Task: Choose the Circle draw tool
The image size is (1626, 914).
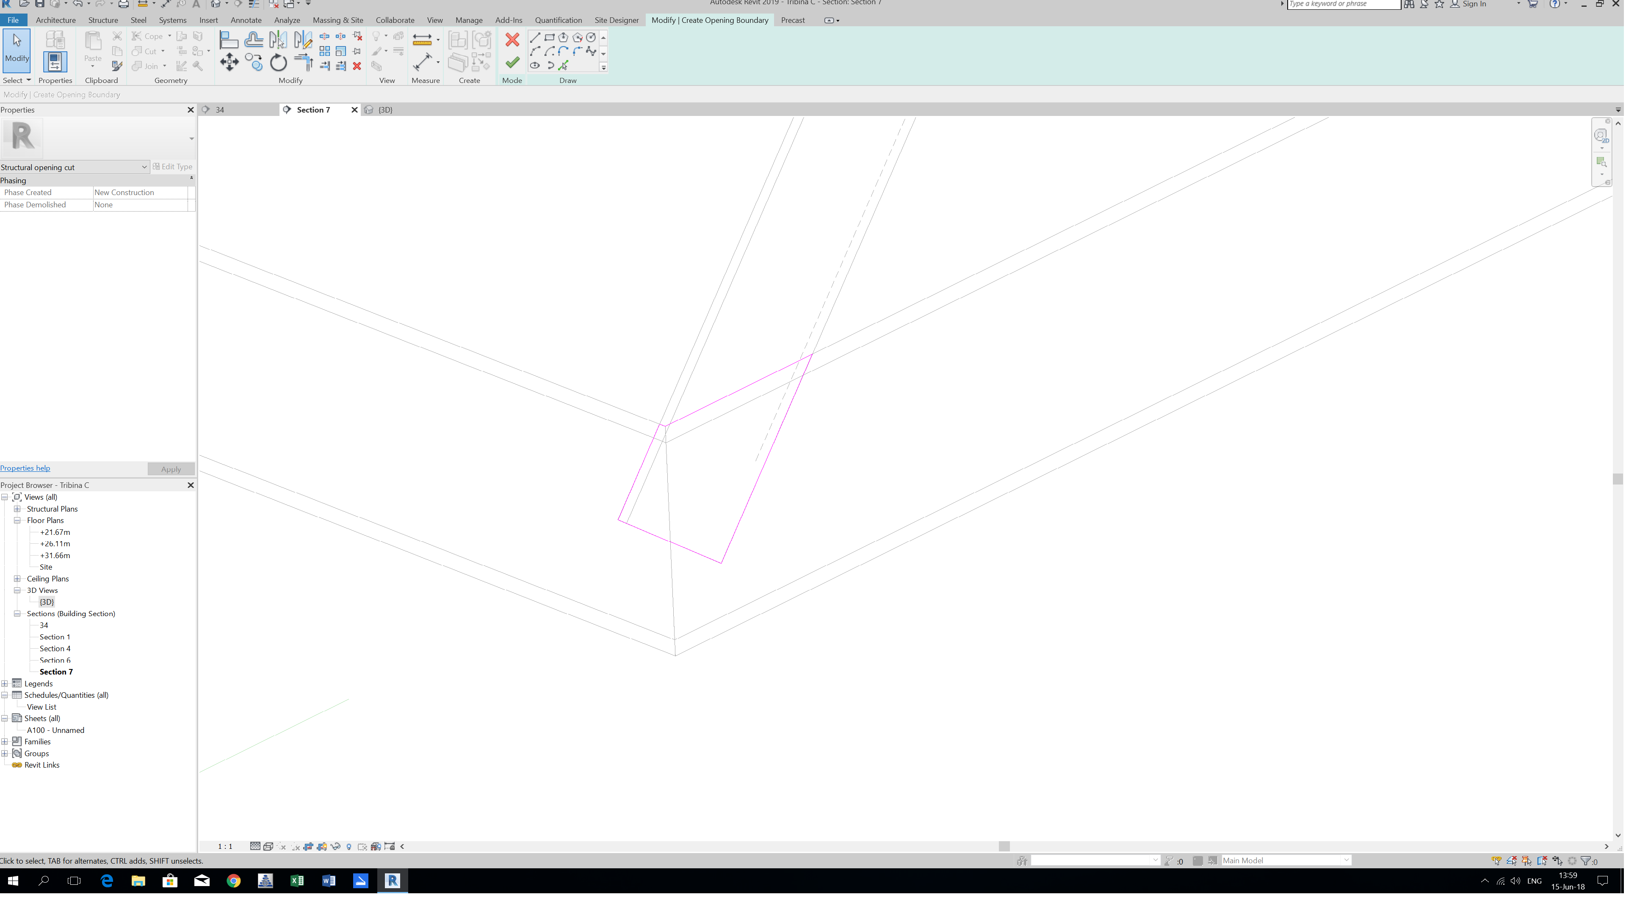Action: pos(591,37)
